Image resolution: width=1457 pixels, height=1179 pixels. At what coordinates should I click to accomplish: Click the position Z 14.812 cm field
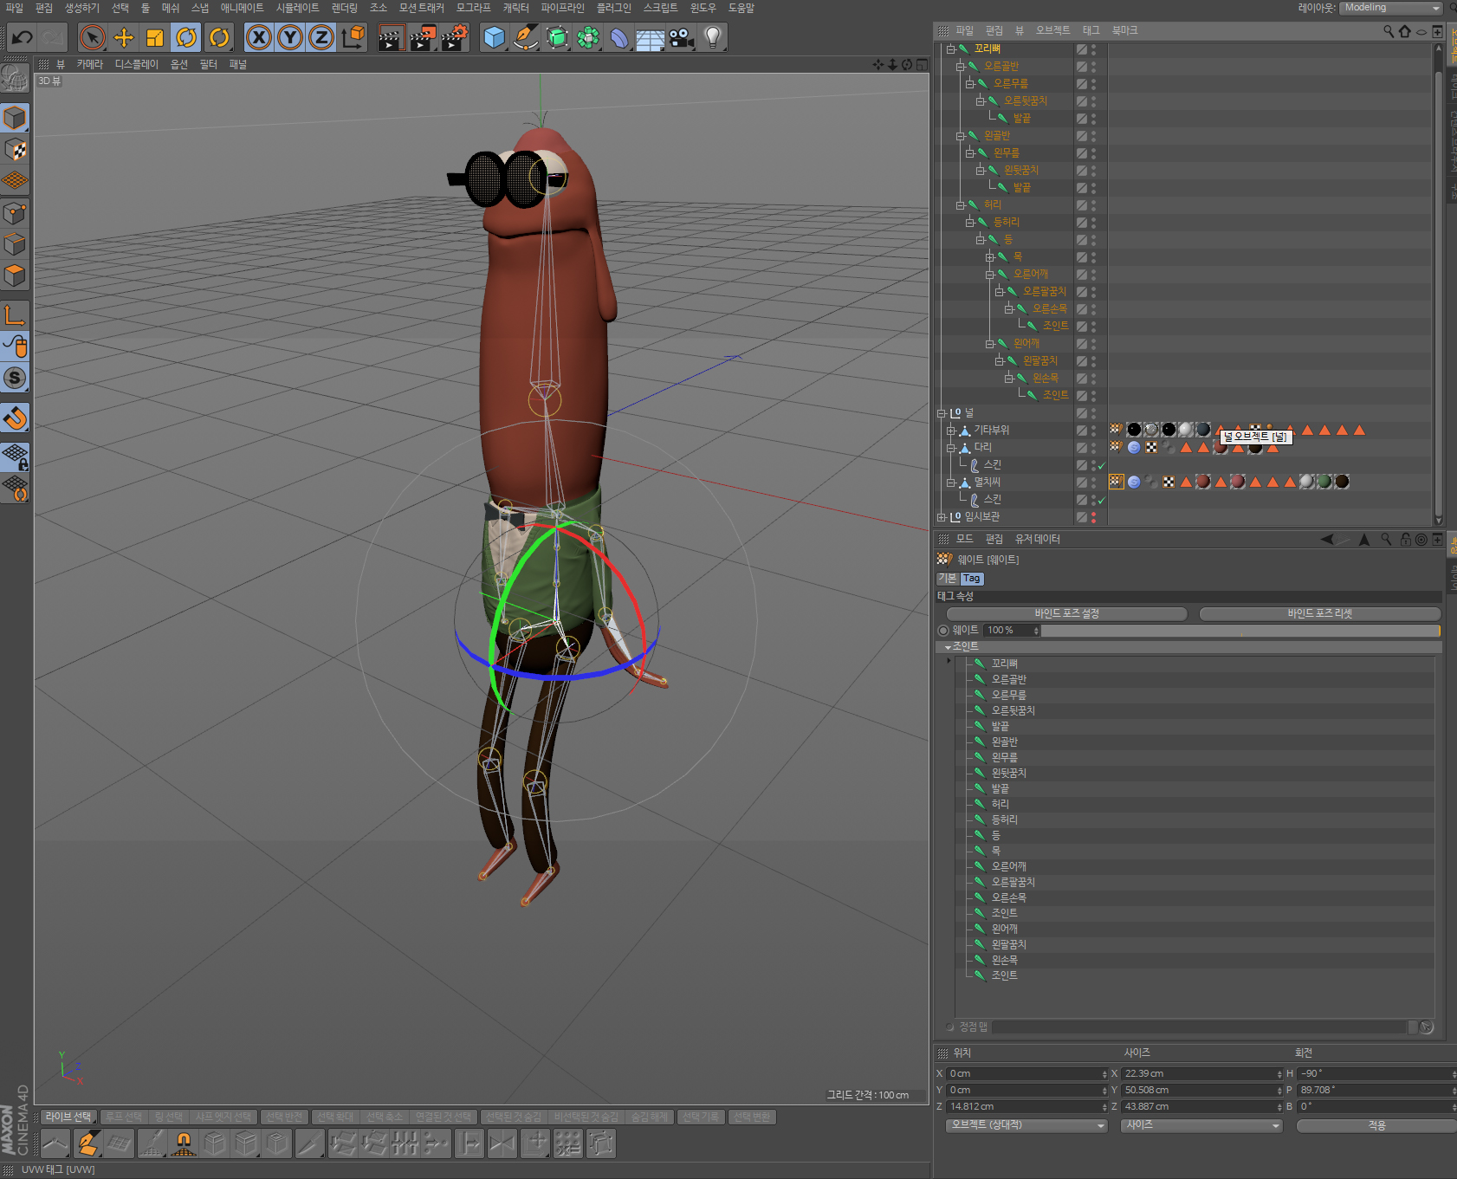(x=1027, y=1106)
